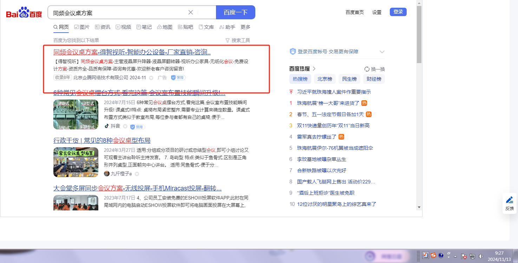Click the blue help question mark tray icon

tap(441, 255)
